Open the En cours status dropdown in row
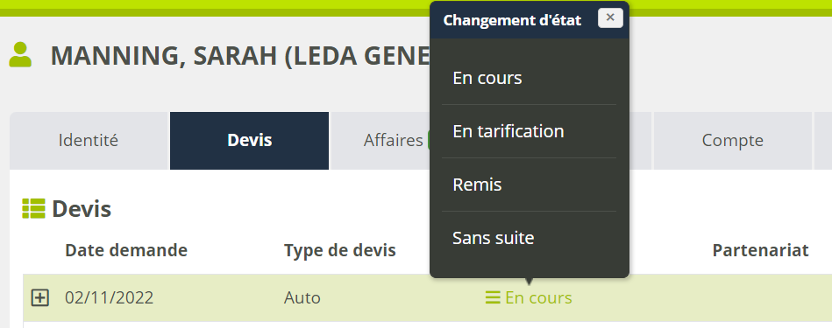 click(x=529, y=298)
